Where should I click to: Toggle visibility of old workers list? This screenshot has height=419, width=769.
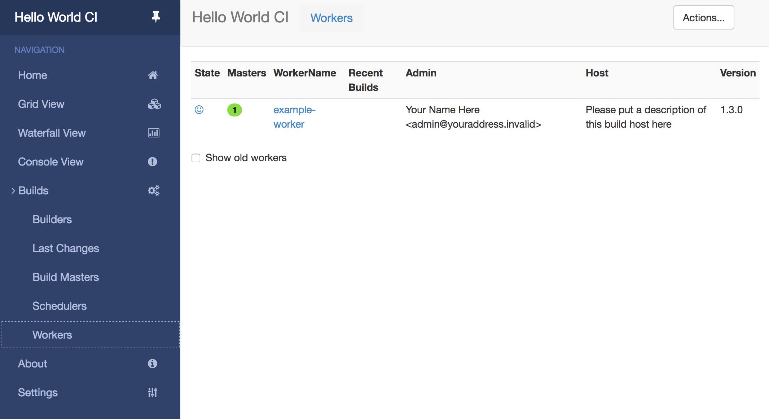[x=195, y=158]
